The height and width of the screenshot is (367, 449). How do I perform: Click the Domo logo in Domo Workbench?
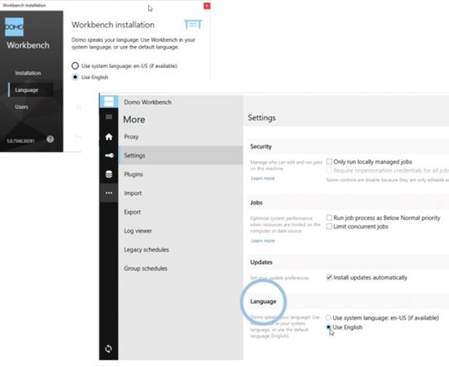click(109, 101)
